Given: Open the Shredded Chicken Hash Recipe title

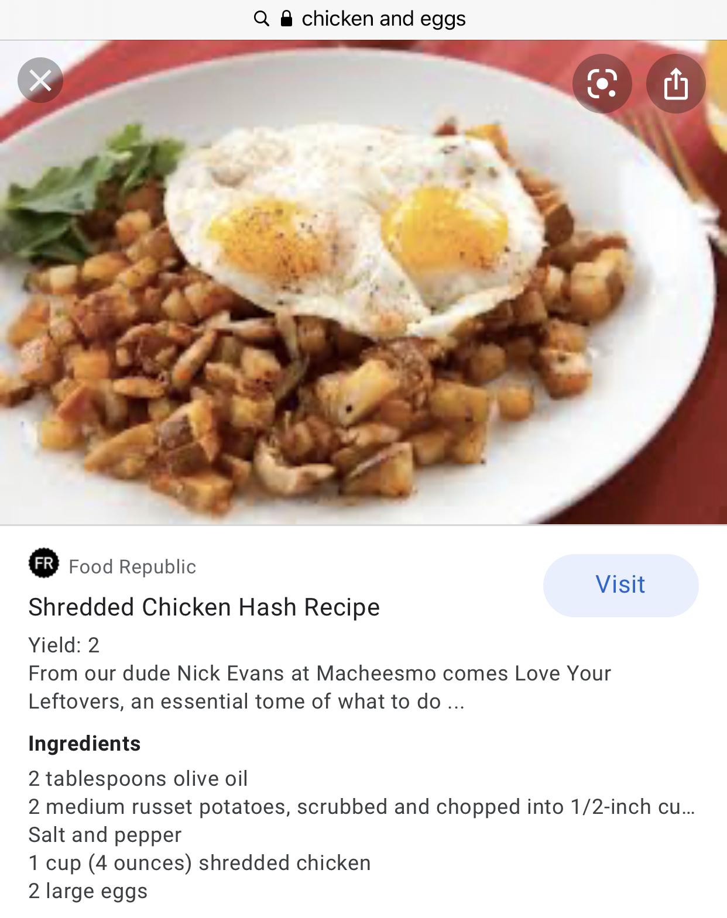Looking at the screenshot, I should [x=204, y=607].
